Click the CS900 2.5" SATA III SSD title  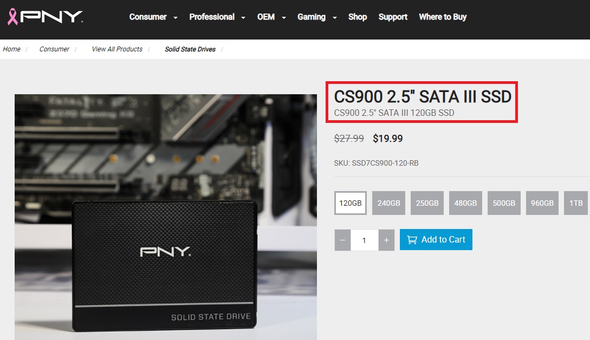coord(423,97)
